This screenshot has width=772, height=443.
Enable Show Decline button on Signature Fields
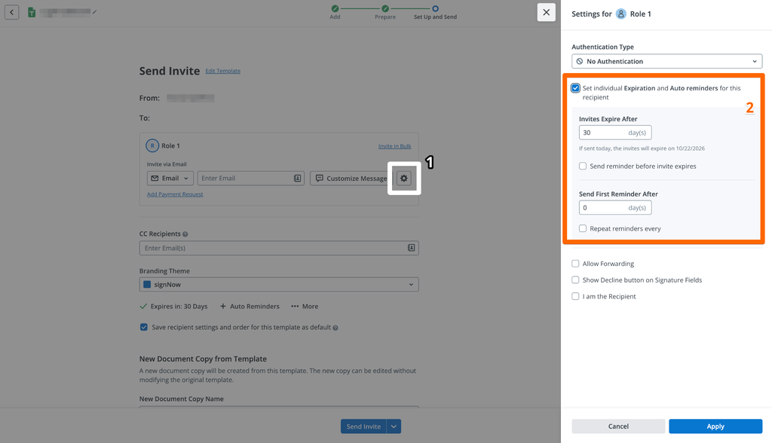click(575, 280)
